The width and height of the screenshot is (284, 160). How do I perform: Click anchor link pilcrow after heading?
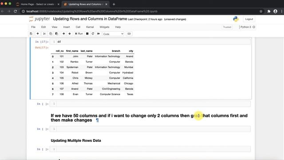click(97, 120)
